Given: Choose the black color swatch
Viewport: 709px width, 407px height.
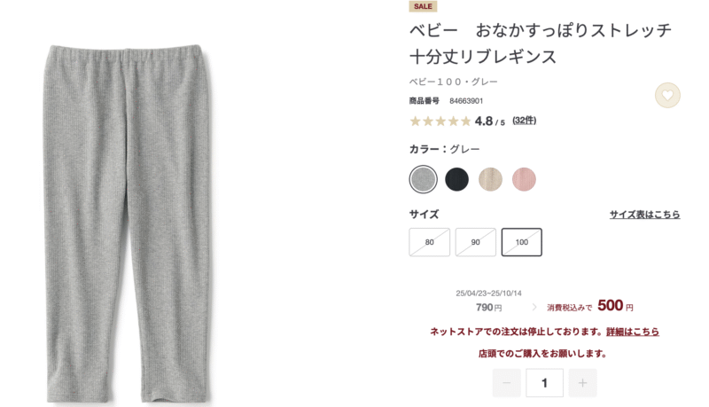Looking at the screenshot, I should [456, 179].
